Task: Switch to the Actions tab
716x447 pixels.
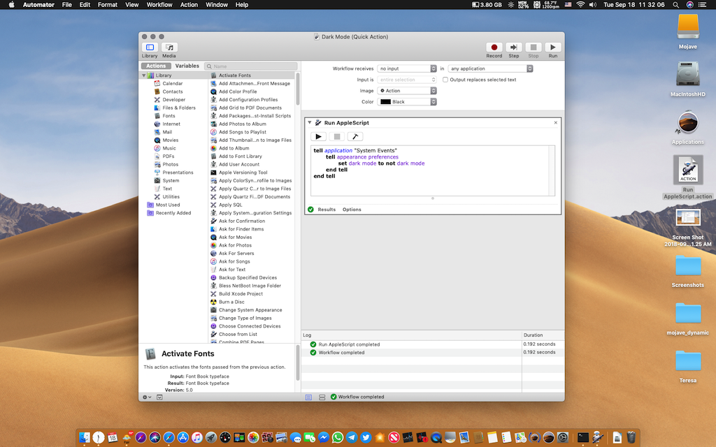Action: 156,66
